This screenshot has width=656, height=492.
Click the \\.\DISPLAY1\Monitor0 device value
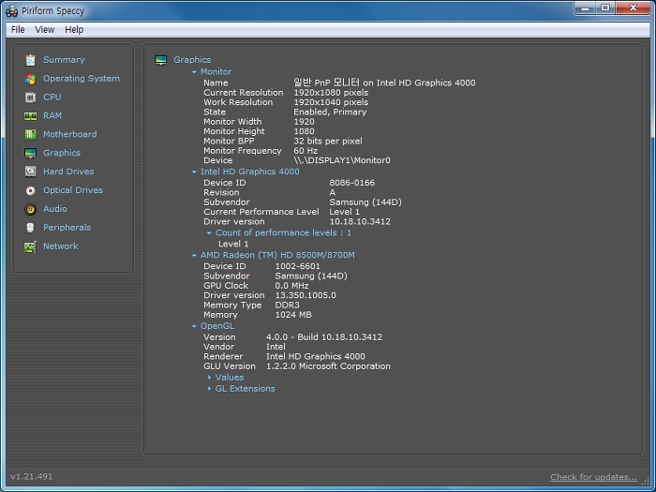coord(342,160)
